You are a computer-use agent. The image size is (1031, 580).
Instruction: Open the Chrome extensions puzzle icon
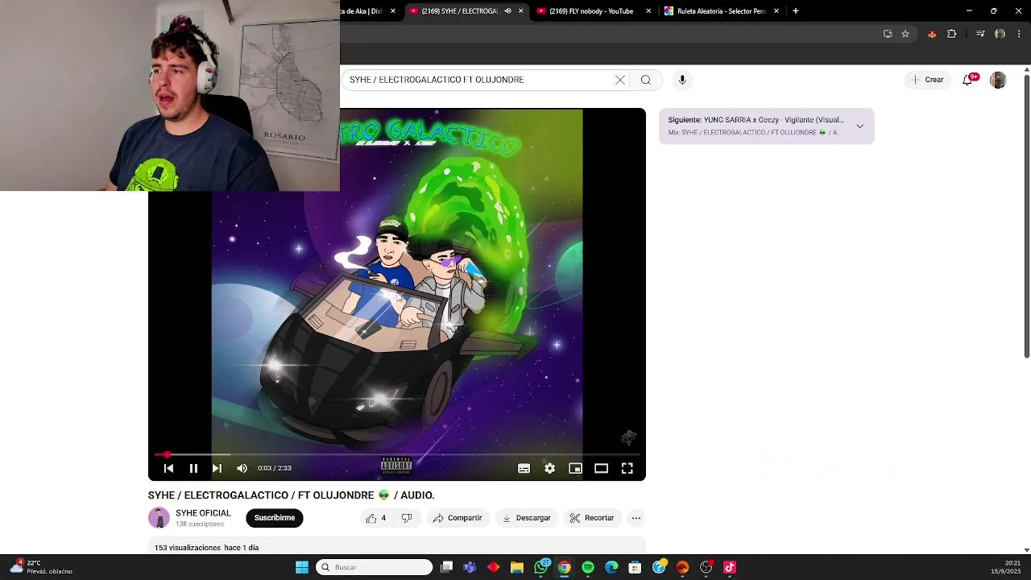952,34
